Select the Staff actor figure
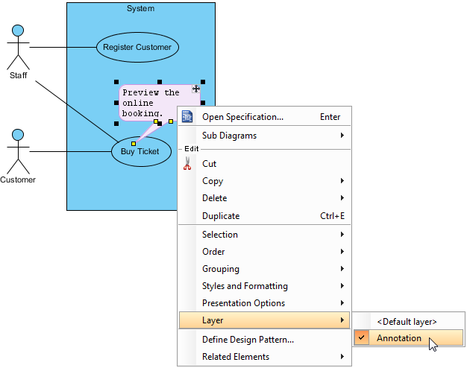Image resolution: width=467 pixels, height=368 pixels. coord(18,47)
